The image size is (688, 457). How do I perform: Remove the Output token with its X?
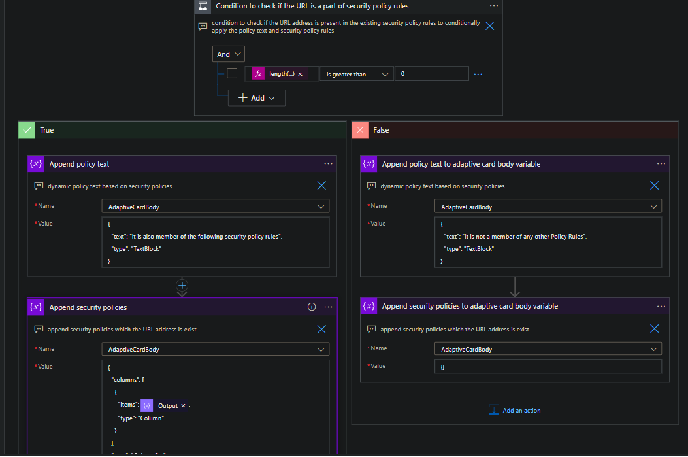point(184,405)
